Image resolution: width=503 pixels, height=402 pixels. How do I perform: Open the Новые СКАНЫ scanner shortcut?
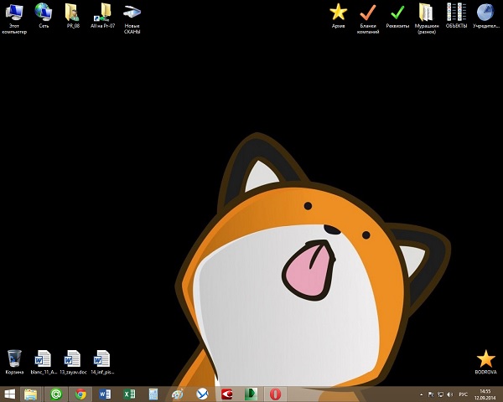point(132,13)
